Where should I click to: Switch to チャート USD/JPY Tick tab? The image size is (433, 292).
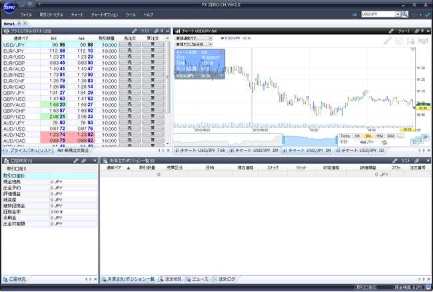click(200, 151)
